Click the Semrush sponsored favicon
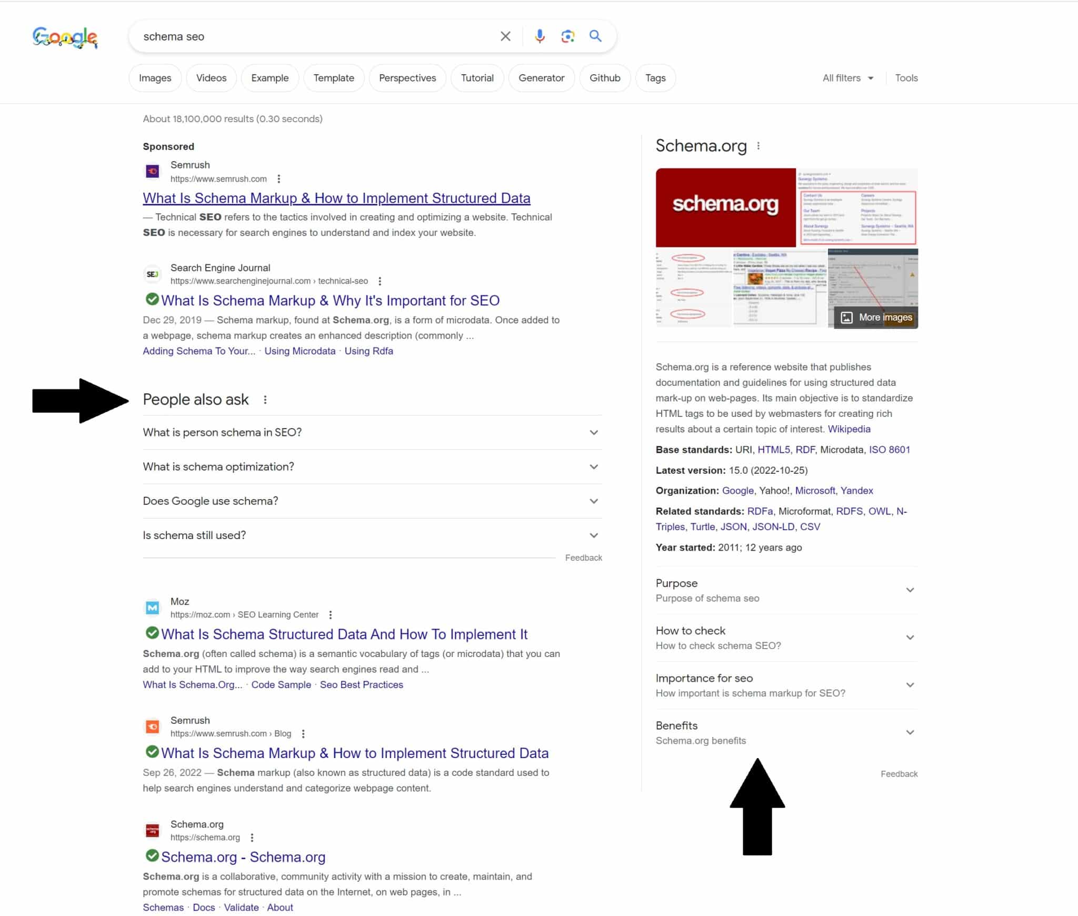Viewport: 1078px width, 916px height. click(x=152, y=172)
